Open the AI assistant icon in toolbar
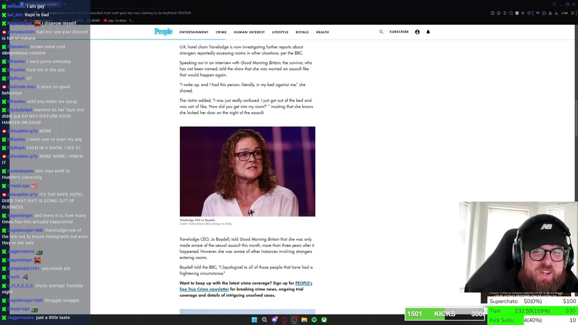 click(x=564, y=13)
